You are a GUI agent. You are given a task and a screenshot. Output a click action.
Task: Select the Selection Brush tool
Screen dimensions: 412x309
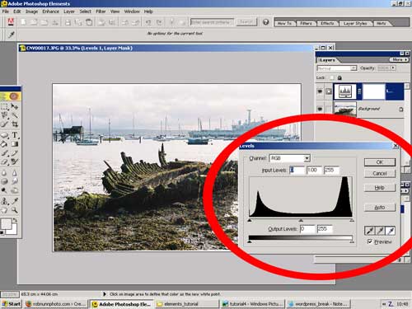click(4, 124)
